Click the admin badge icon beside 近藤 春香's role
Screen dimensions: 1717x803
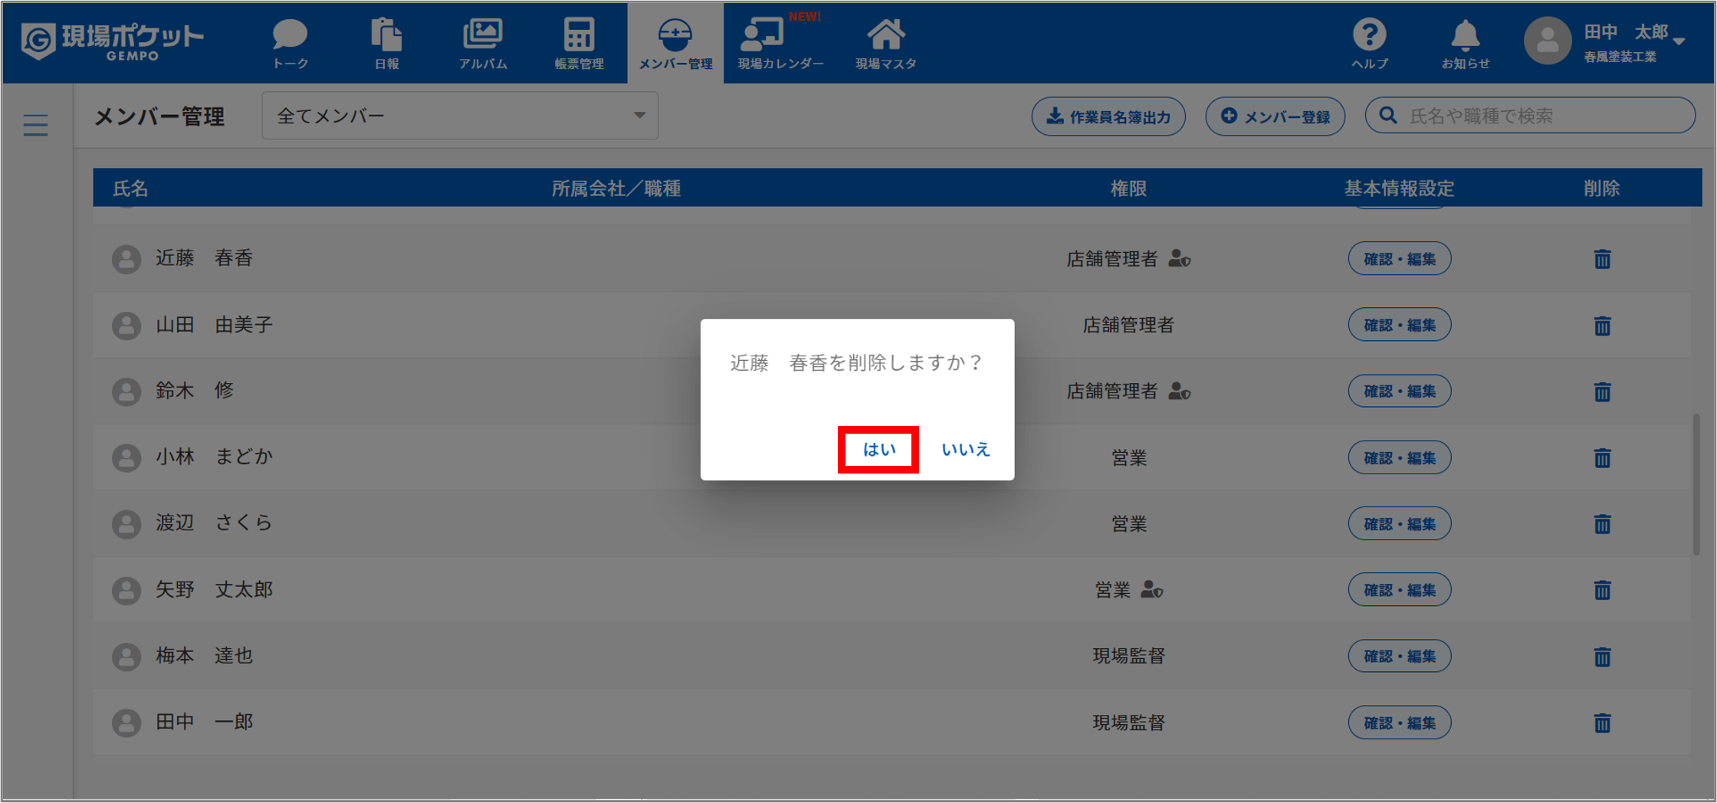(1179, 259)
